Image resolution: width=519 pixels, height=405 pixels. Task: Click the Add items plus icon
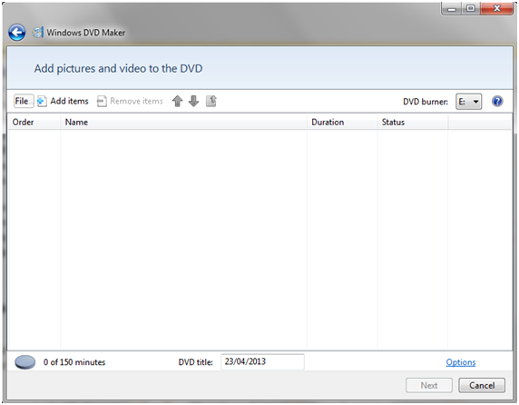pos(42,101)
